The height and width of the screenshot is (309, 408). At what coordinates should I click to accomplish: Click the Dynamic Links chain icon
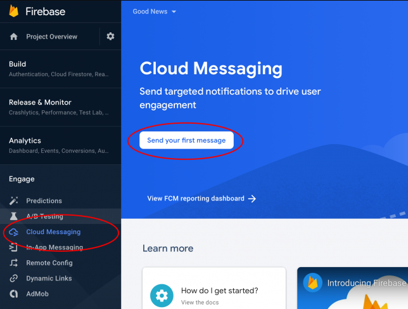click(13, 279)
